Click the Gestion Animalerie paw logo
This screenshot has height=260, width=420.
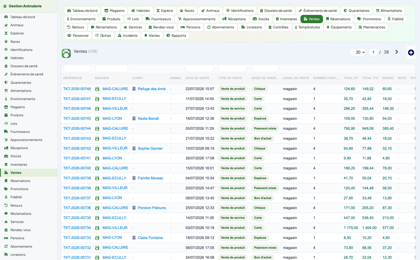pos(5,6)
